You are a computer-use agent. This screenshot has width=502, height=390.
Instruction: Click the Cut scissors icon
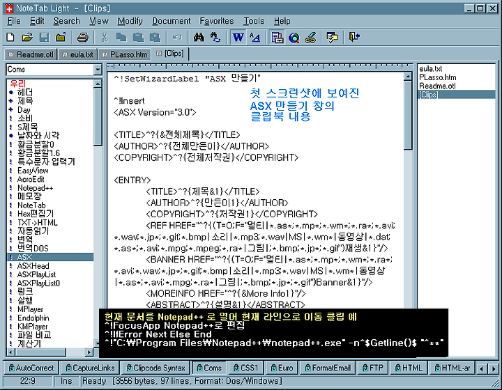105,38
